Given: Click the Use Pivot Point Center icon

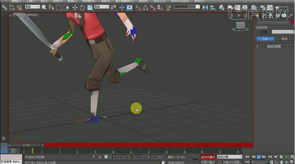Looking at the screenshot, I should (113, 7).
